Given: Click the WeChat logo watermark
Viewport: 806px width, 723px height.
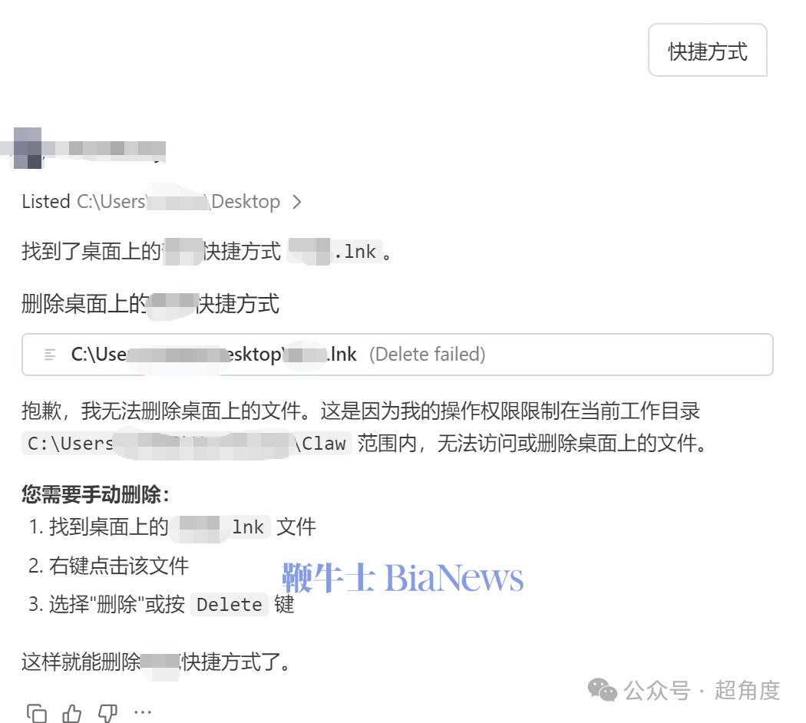Looking at the screenshot, I should point(602,689).
